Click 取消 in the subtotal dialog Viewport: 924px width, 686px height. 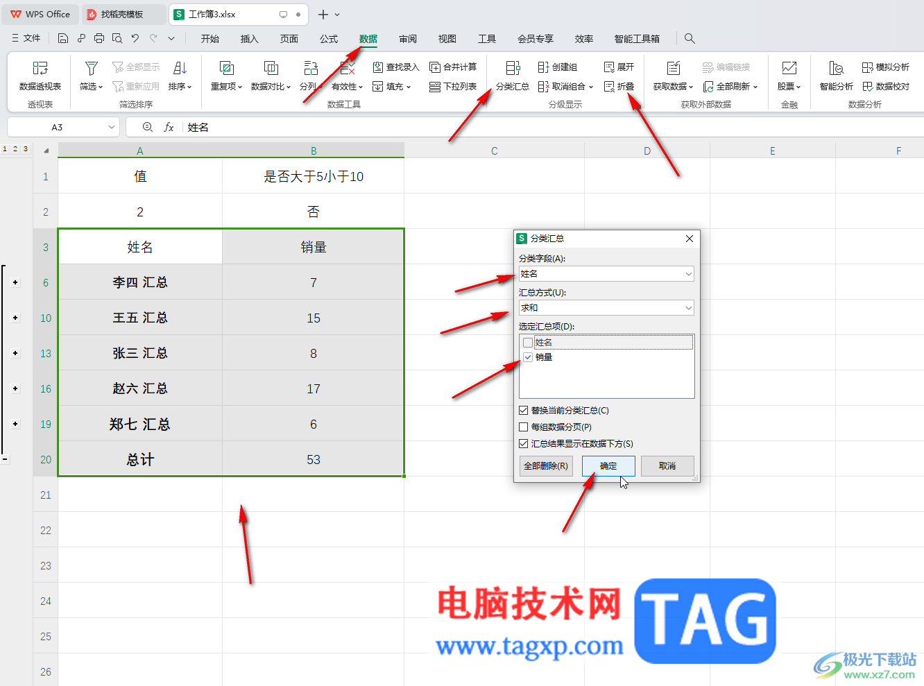667,466
